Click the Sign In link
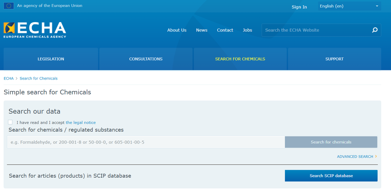 [299, 7]
